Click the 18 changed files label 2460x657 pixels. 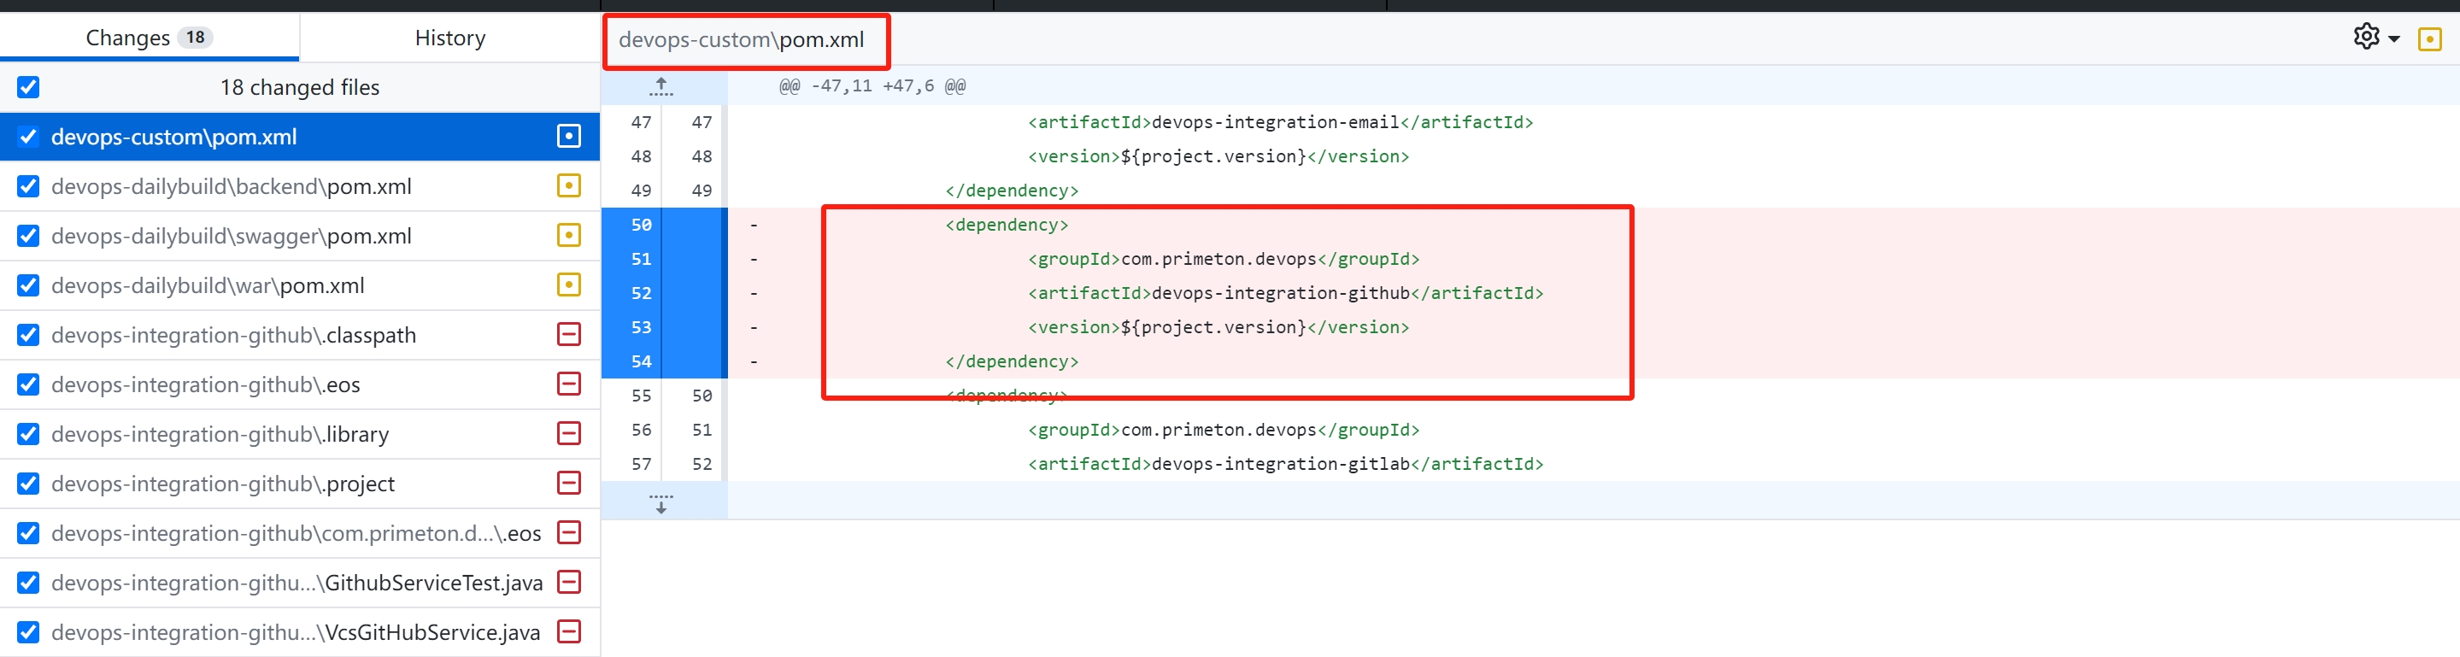pos(300,88)
